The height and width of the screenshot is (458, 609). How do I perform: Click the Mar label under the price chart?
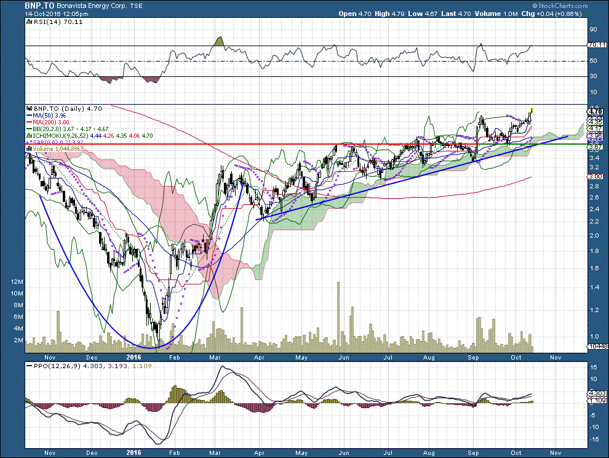[x=215, y=357]
